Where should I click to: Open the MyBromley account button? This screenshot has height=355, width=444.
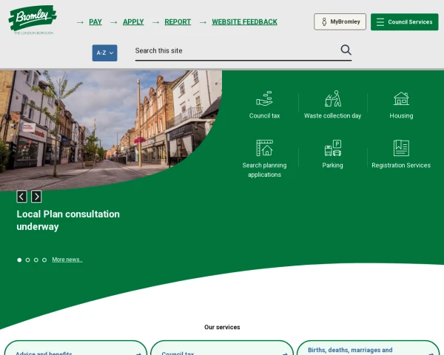pos(340,22)
